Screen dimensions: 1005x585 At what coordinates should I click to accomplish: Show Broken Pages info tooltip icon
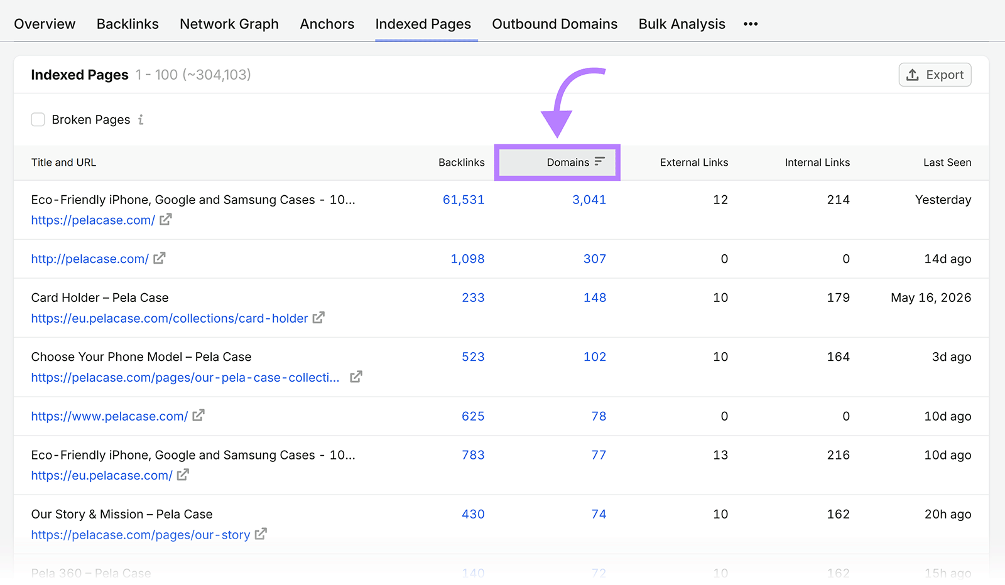tap(141, 119)
